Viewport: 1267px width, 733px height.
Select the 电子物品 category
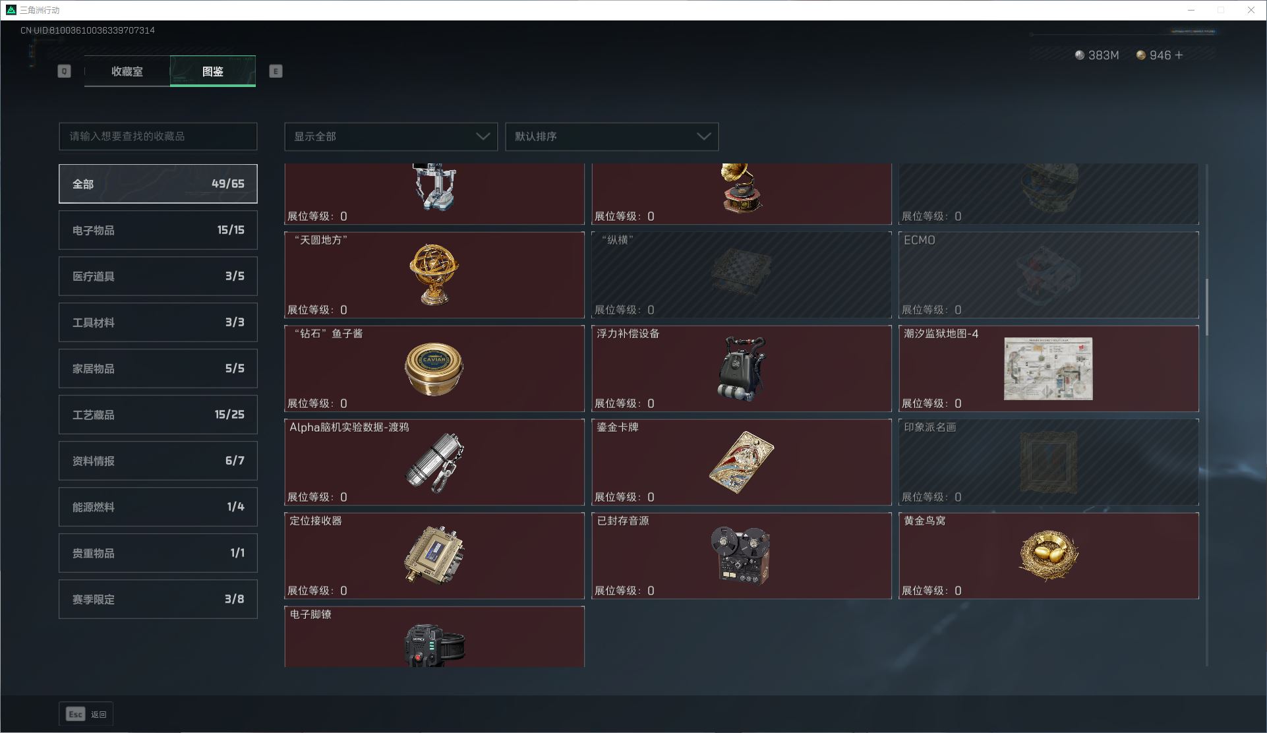[158, 230]
